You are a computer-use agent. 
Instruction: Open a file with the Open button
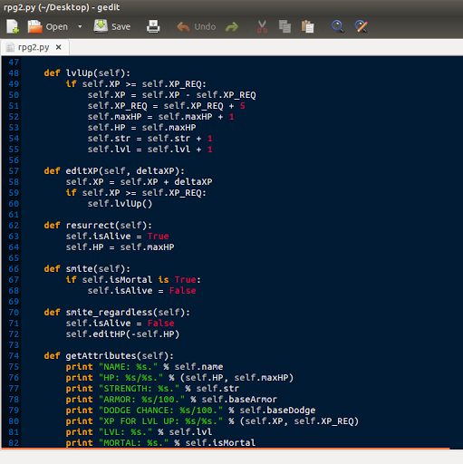(48, 26)
